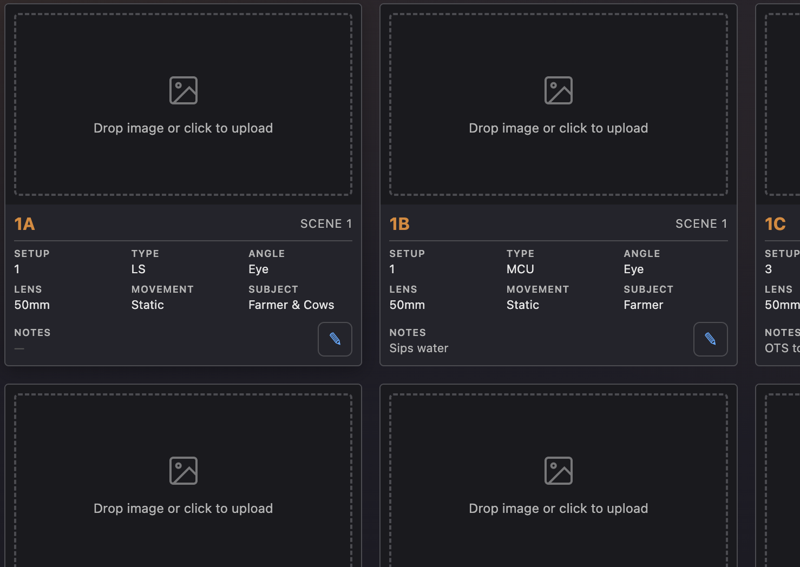The height and width of the screenshot is (567, 800).
Task: Click image placeholder icon in shot 1B
Action: (x=559, y=90)
